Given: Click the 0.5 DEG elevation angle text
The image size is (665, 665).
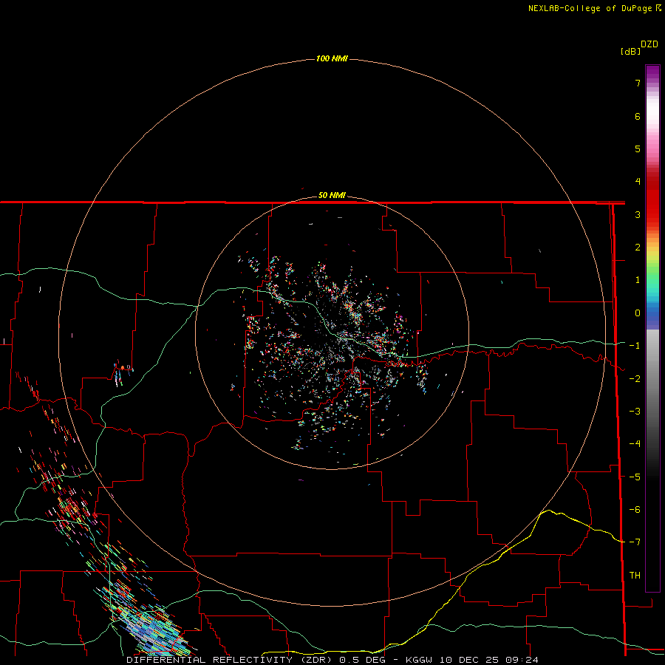Looking at the screenshot, I should click(x=362, y=660).
